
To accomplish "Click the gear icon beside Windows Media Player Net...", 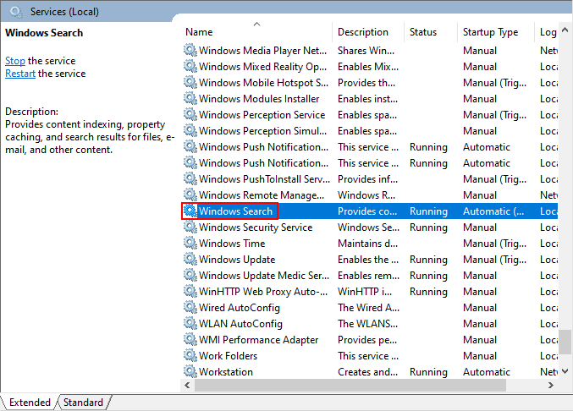I will [190, 50].
